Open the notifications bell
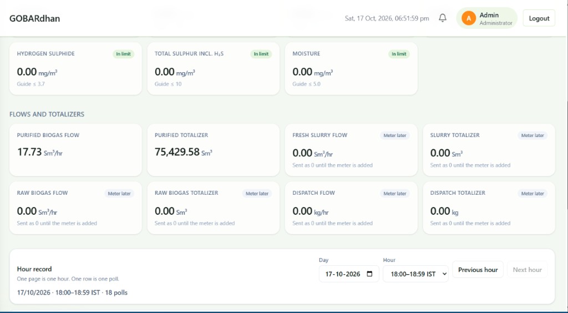The width and height of the screenshot is (568, 313). [x=442, y=18]
